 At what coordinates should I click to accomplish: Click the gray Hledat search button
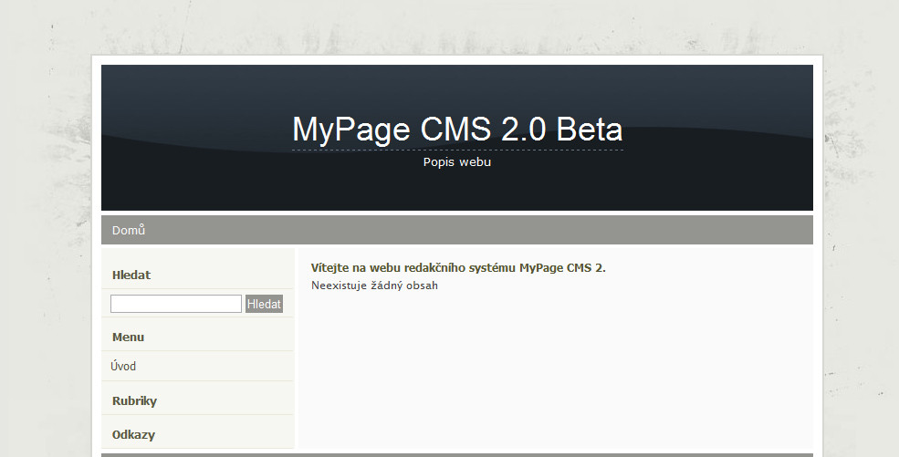pyautogui.click(x=265, y=304)
